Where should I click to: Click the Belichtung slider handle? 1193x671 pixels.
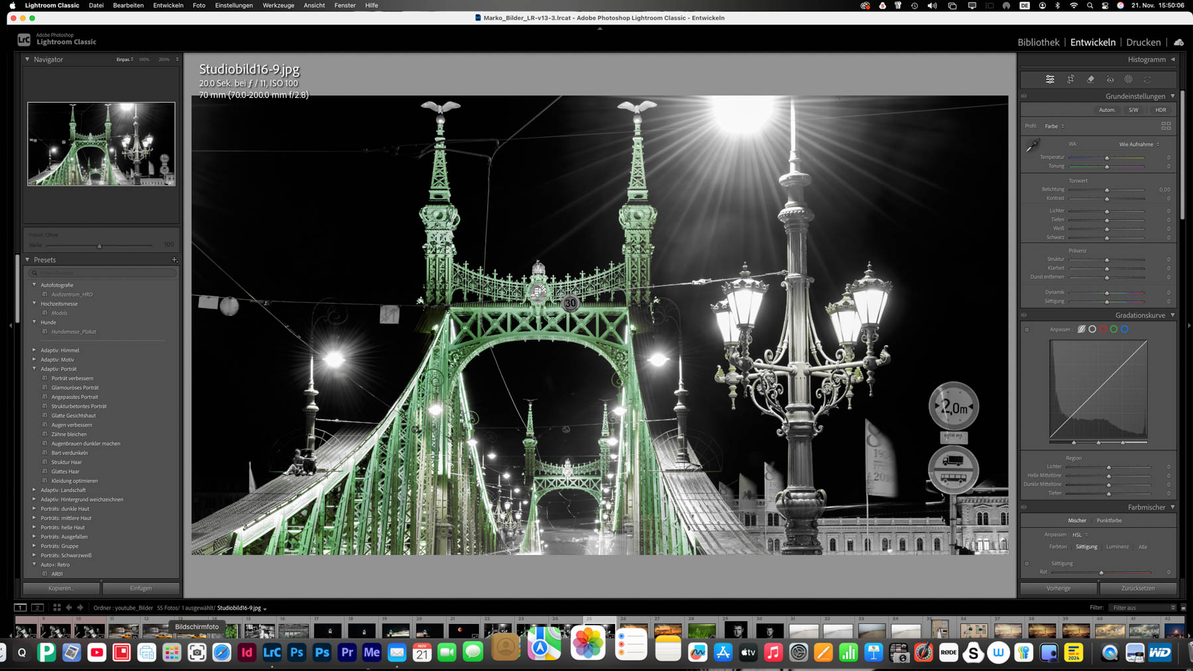[1107, 190]
